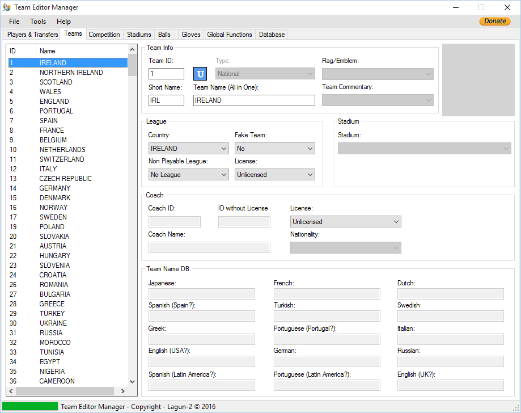Click the green progress bar in status bar
Screen dimensions: 521x413
pos(30,406)
